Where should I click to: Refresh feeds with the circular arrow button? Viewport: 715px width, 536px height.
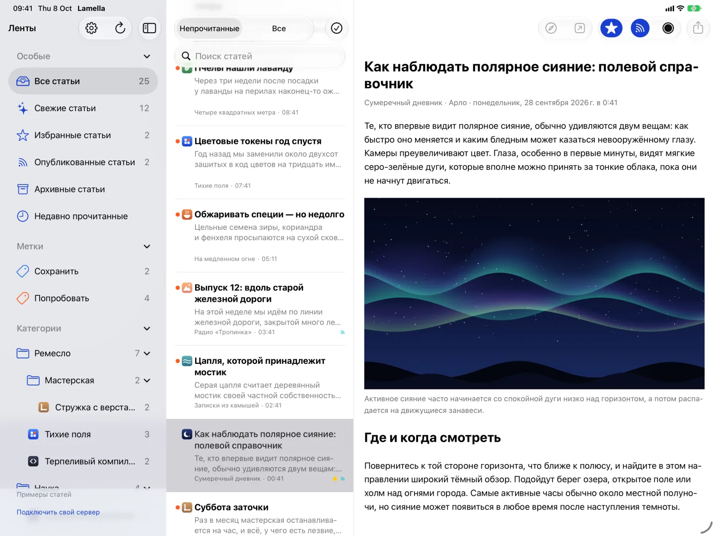point(120,28)
